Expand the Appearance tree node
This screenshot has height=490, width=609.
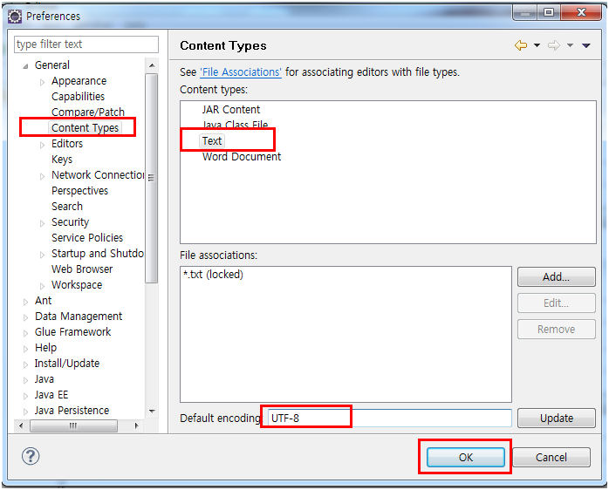[42, 81]
